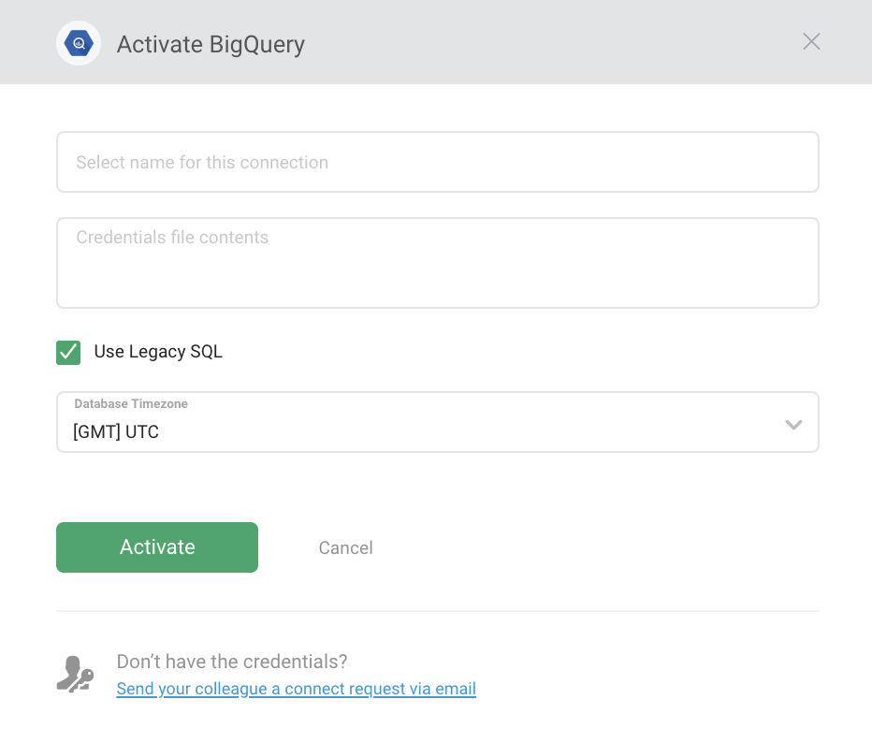Viewport: 872px width, 743px height.
Task: Click the blue BigQuery badge beside the dialog title
Action: tap(78, 42)
